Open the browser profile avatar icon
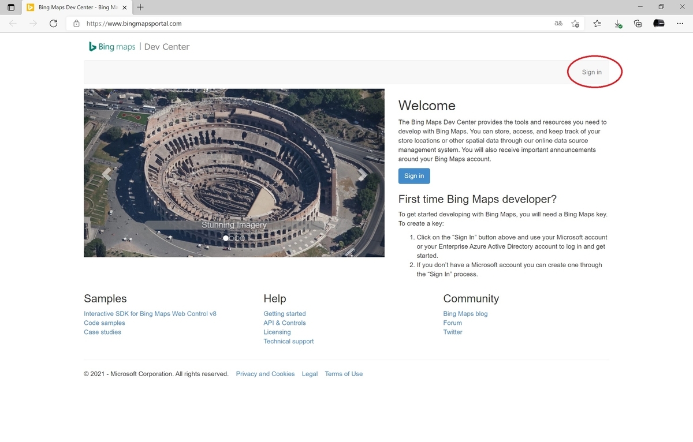 click(658, 24)
